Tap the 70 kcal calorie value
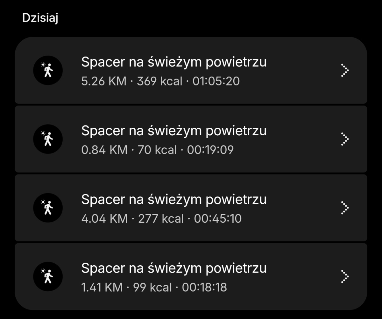Screen dimensions: 382x319 click(157, 150)
